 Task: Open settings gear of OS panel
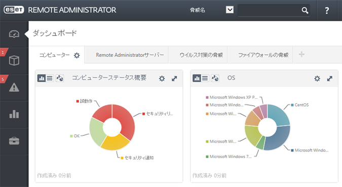click(x=317, y=79)
